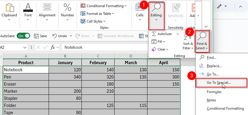The height and width of the screenshot is (115, 248).
Task: Expand the ribbon display options chevron
Action: point(206,26)
